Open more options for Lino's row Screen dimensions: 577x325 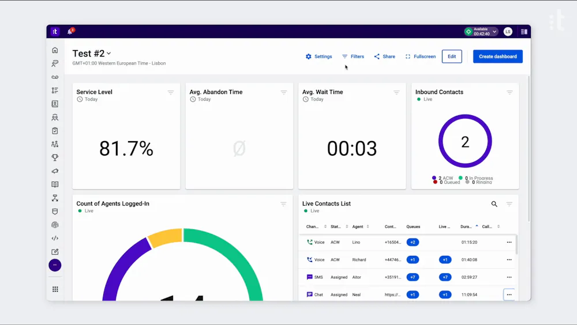(509, 242)
